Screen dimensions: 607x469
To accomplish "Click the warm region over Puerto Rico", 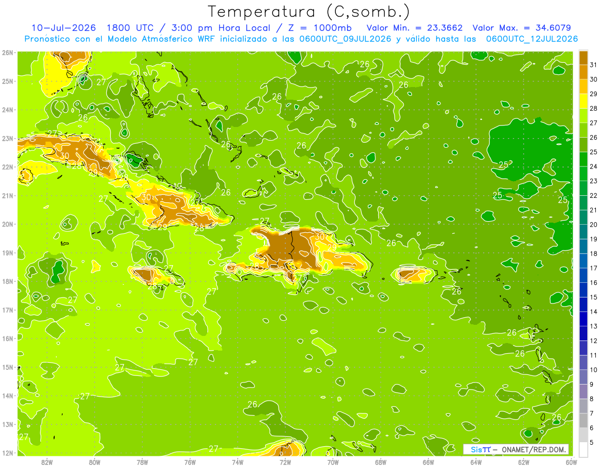I will (412, 274).
